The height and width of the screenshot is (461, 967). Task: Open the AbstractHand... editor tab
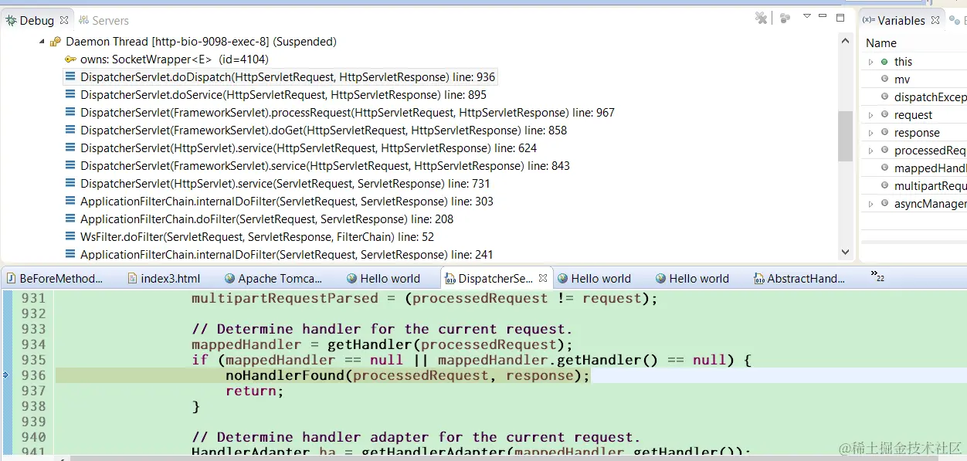[x=799, y=279]
